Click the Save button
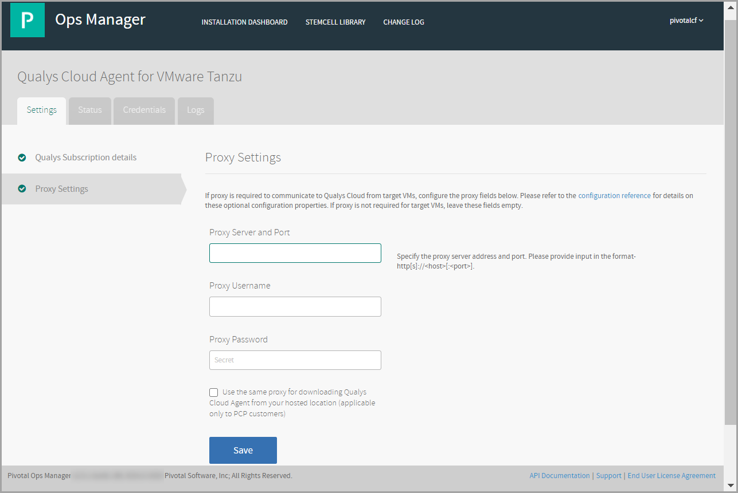The height and width of the screenshot is (493, 738). pyautogui.click(x=243, y=450)
